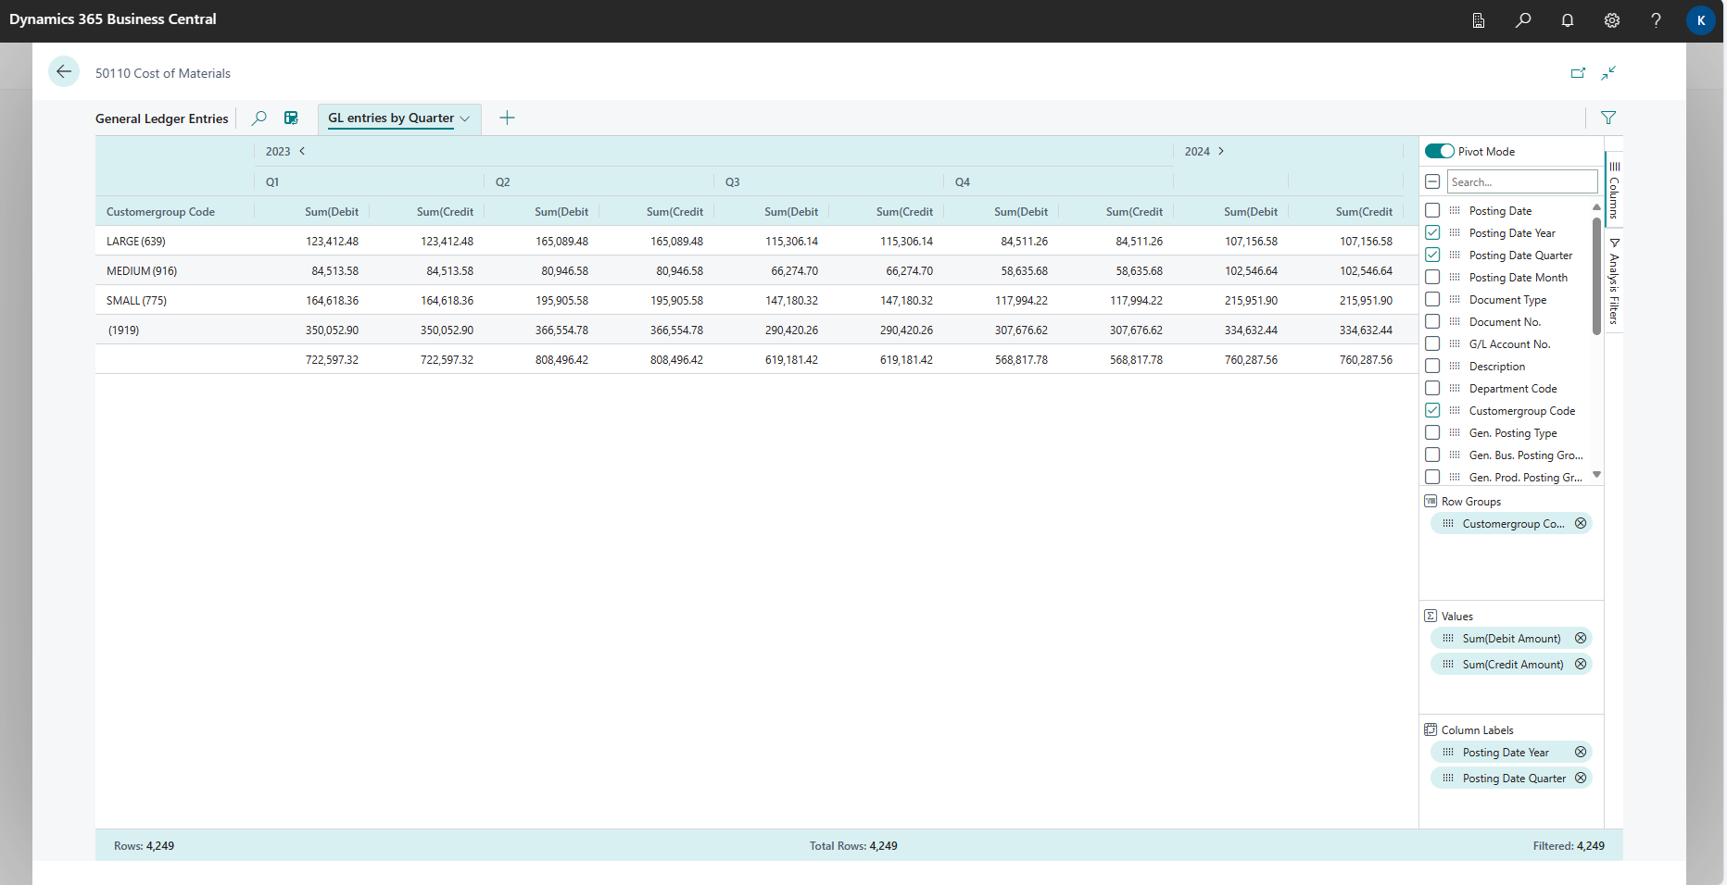This screenshot has height=885, width=1727.
Task: Click the back arrow beside 50110 Cost of Materials
Action: coord(64,71)
